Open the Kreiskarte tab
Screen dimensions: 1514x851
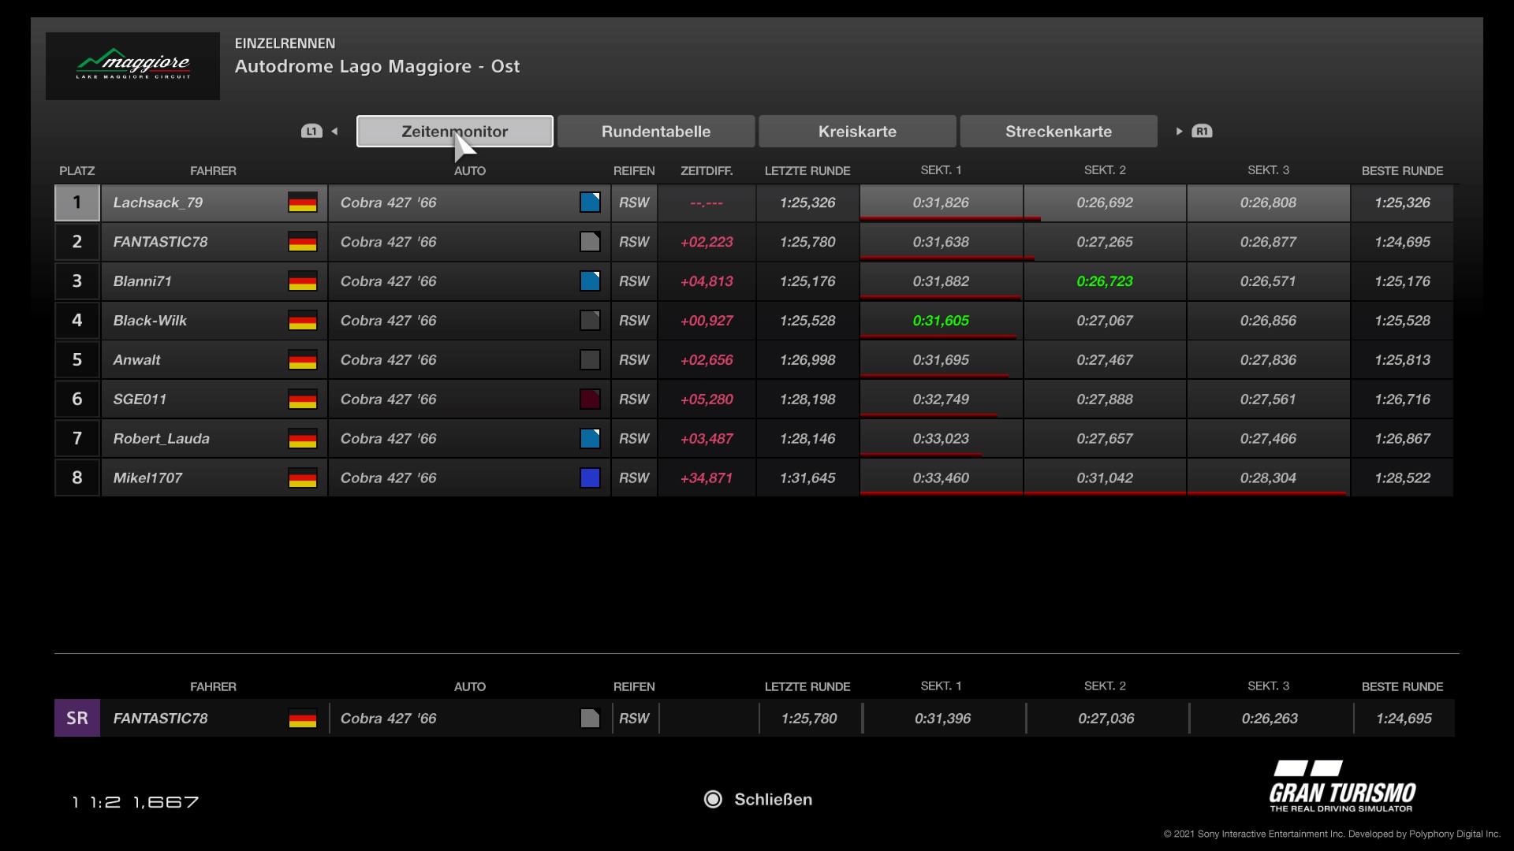[x=857, y=132]
